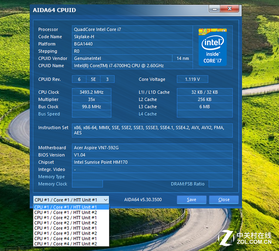Screen dimensions: 279x251
Task: Click CPU Clock value 3493.2 MHz
Action: tap(92, 92)
